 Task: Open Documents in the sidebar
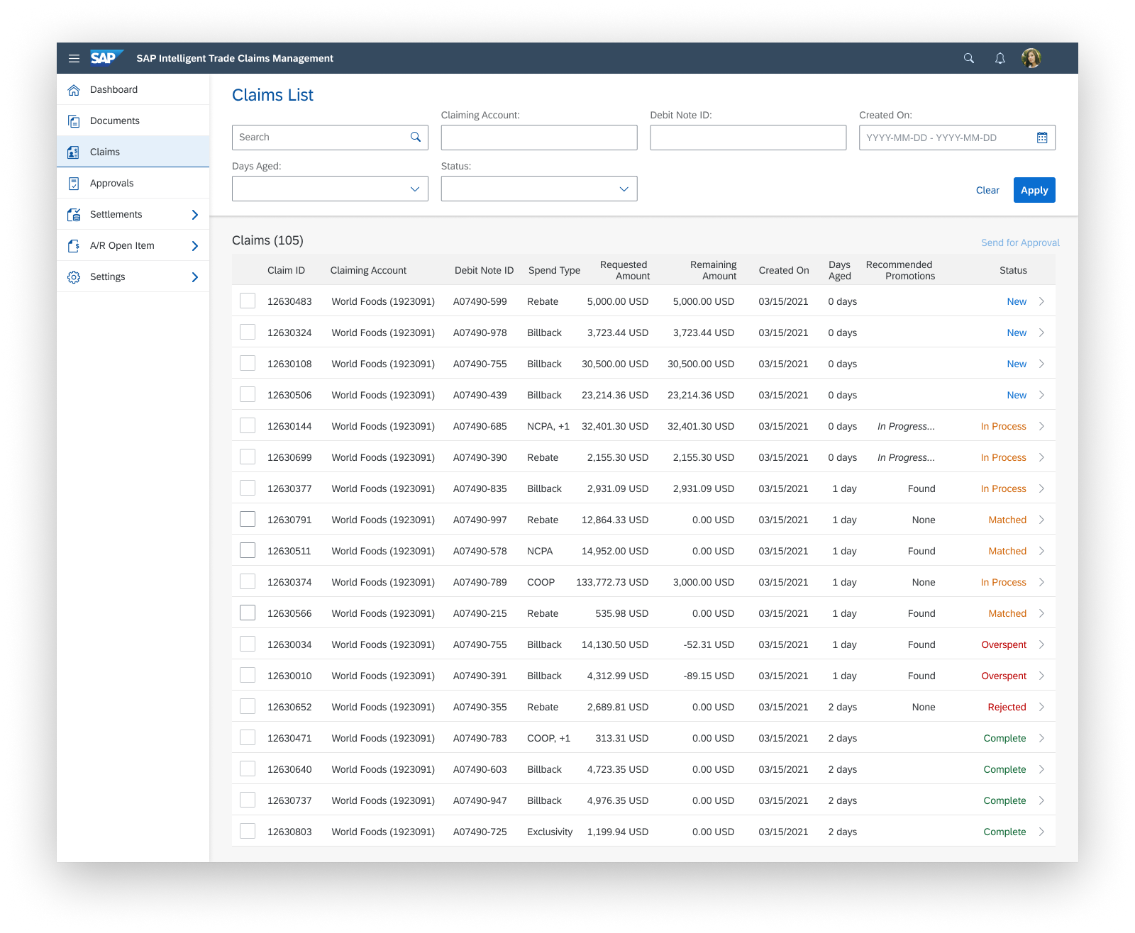click(133, 121)
